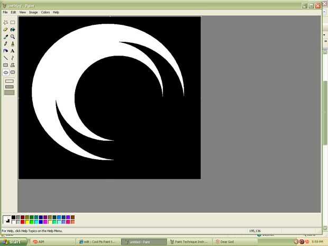Choose the Line tool
This screenshot has width=328, height=246.
tap(6, 58)
